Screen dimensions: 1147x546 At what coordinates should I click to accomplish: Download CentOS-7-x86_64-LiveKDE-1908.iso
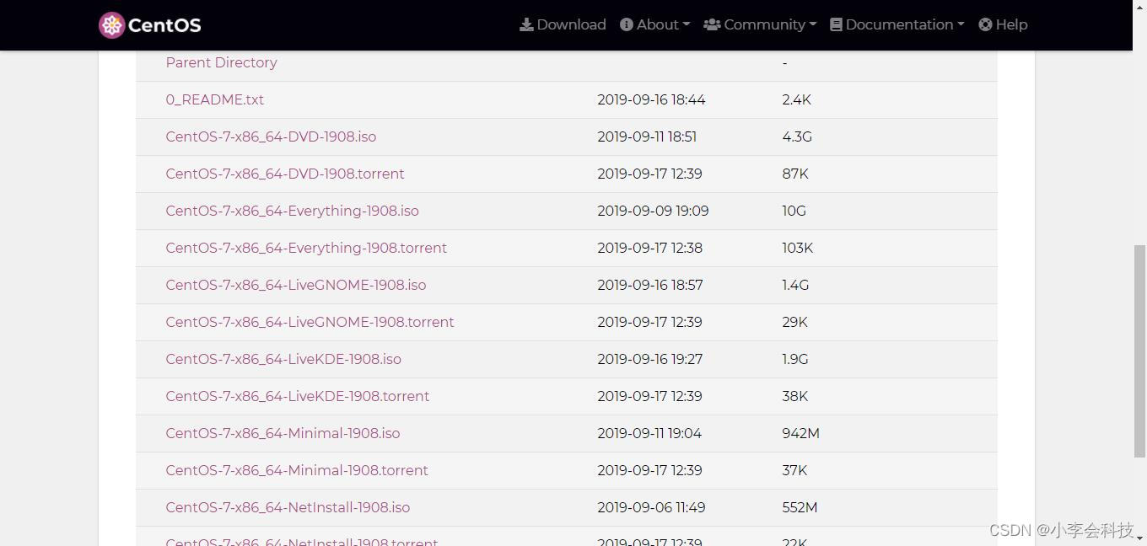(283, 359)
